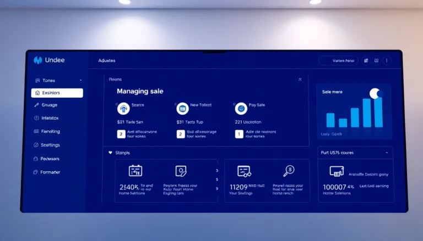The width and height of the screenshot is (423, 241).
Task: Open Adustes in the top bar
Action: [106, 60]
